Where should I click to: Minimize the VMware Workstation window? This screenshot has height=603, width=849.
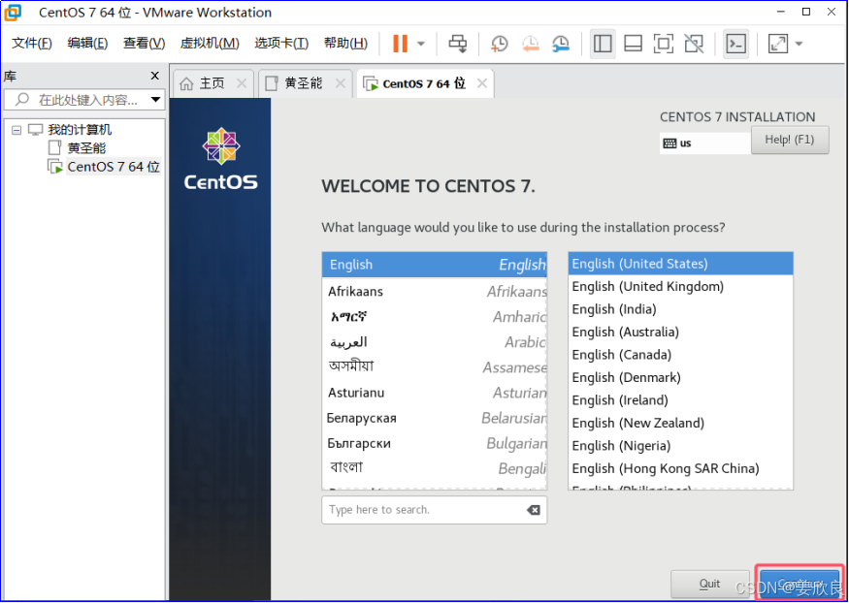[x=781, y=12]
